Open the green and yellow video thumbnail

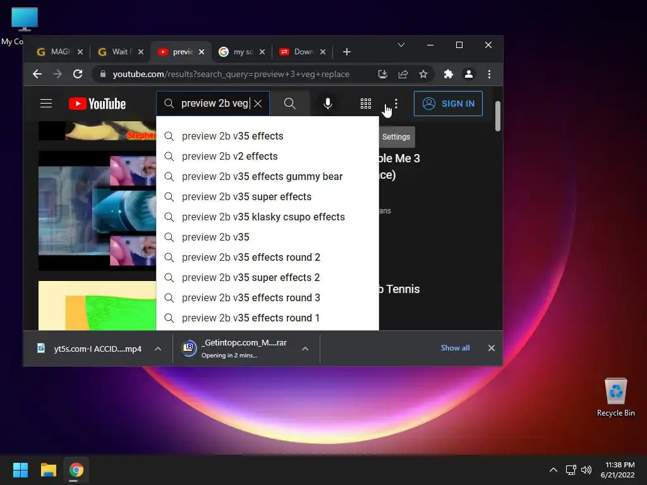(x=97, y=306)
